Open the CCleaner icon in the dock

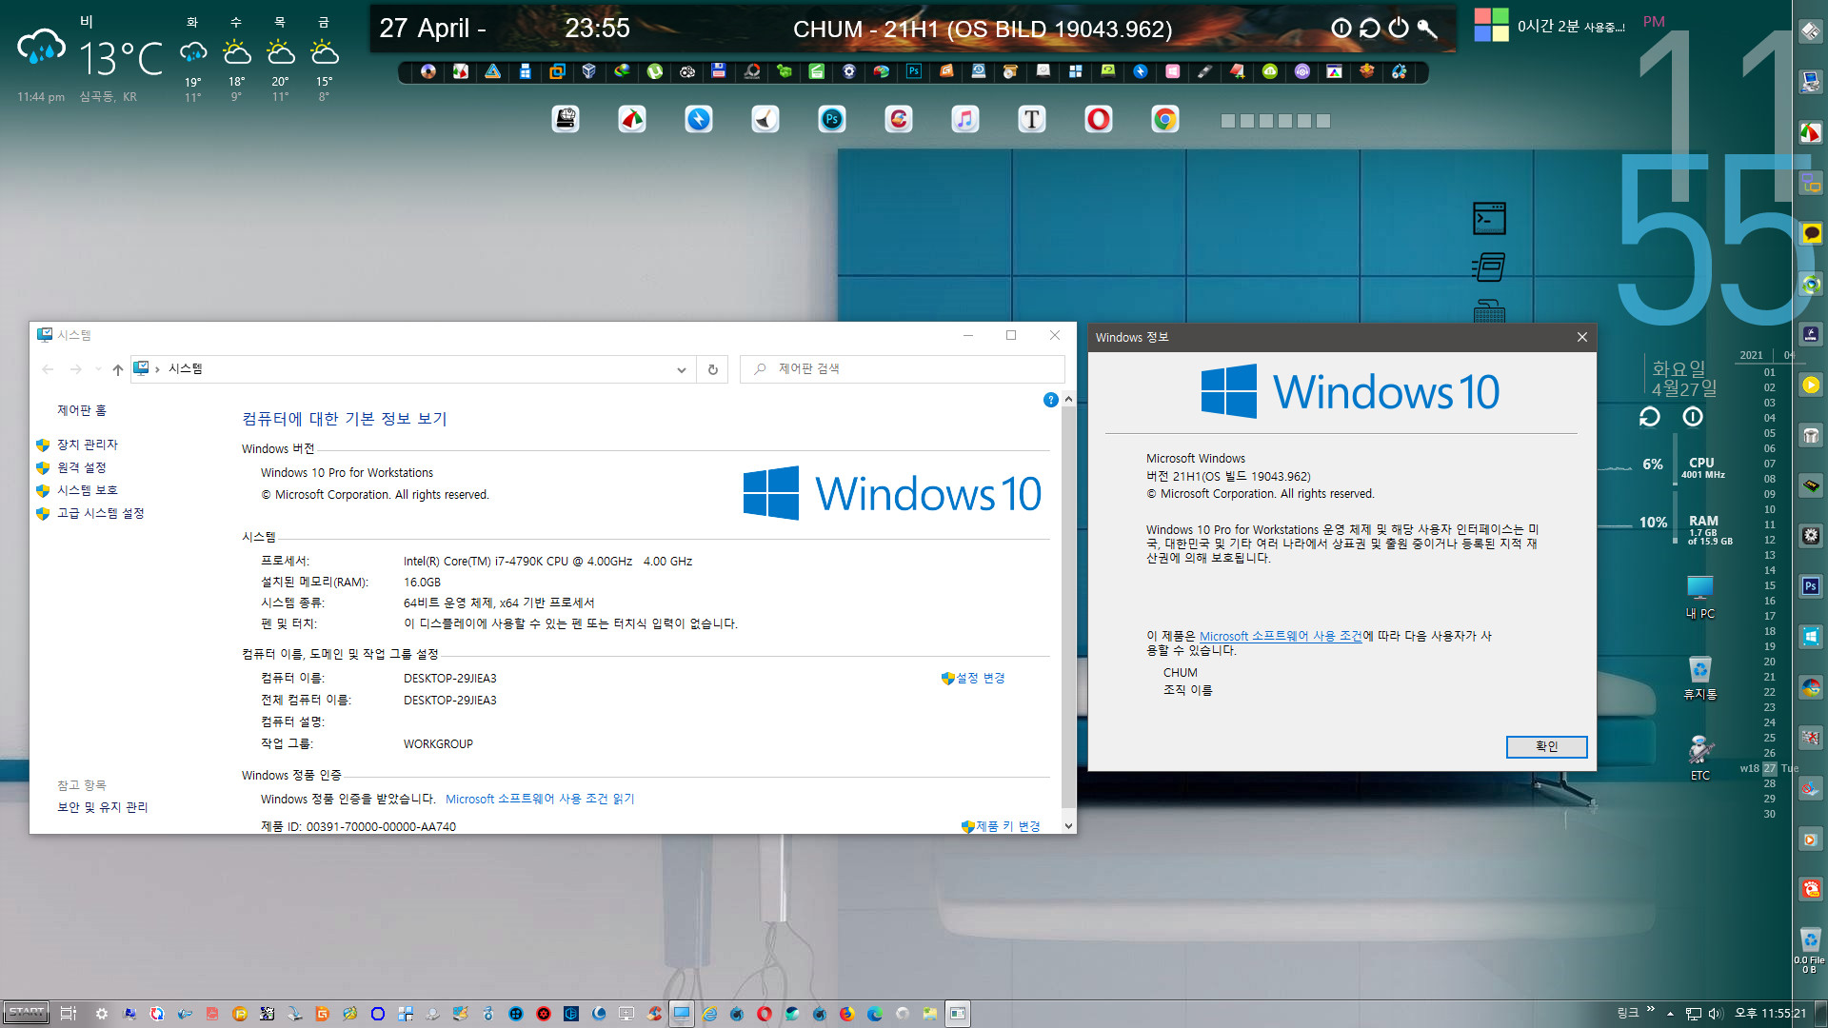pyautogui.click(x=899, y=120)
